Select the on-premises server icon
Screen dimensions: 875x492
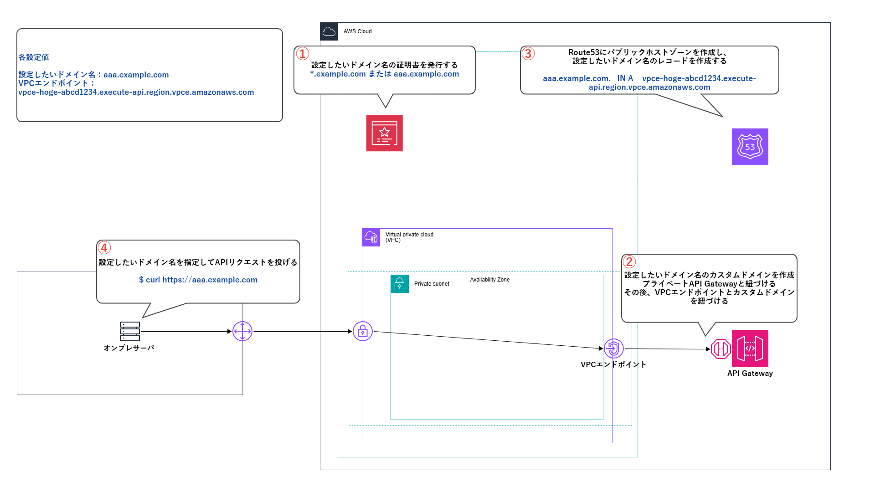tap(130, 331)
